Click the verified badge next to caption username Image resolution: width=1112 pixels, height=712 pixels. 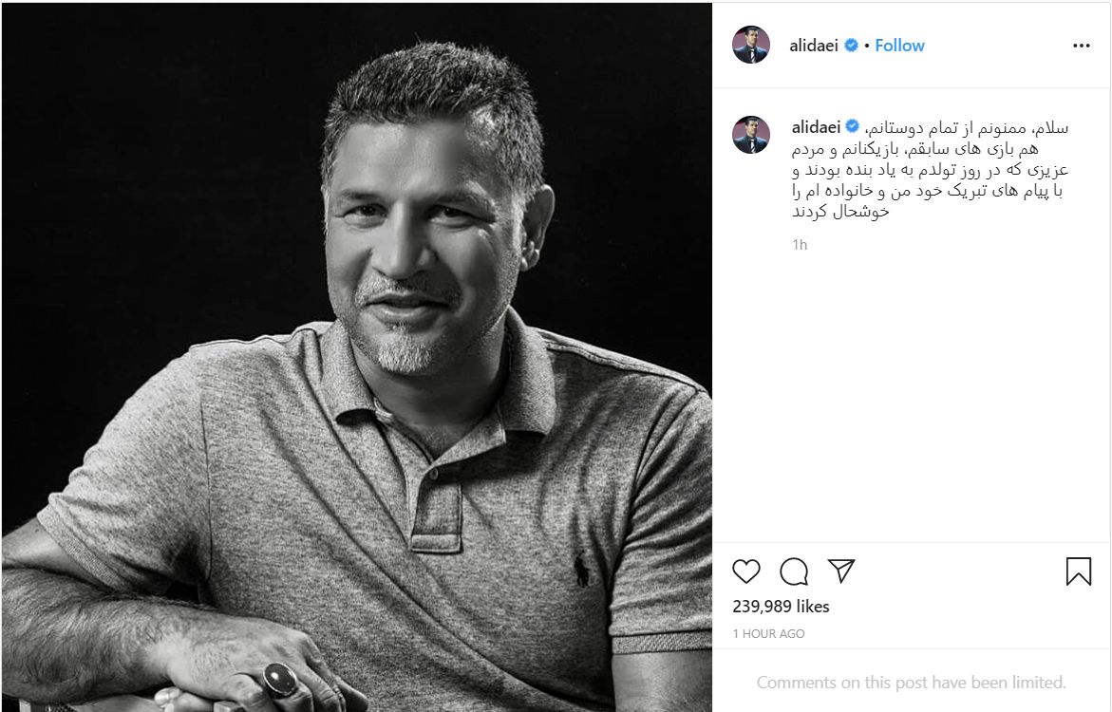tap(853, 127)
